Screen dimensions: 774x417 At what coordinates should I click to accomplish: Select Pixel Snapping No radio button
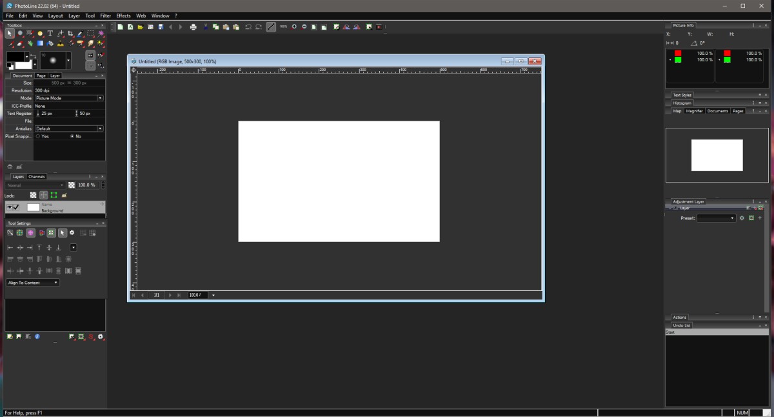pos(72,136)
